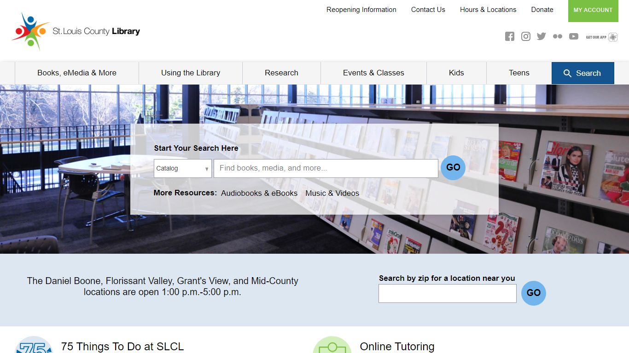Click the 75 Things To Do at SLCL heading

[122, 347]
